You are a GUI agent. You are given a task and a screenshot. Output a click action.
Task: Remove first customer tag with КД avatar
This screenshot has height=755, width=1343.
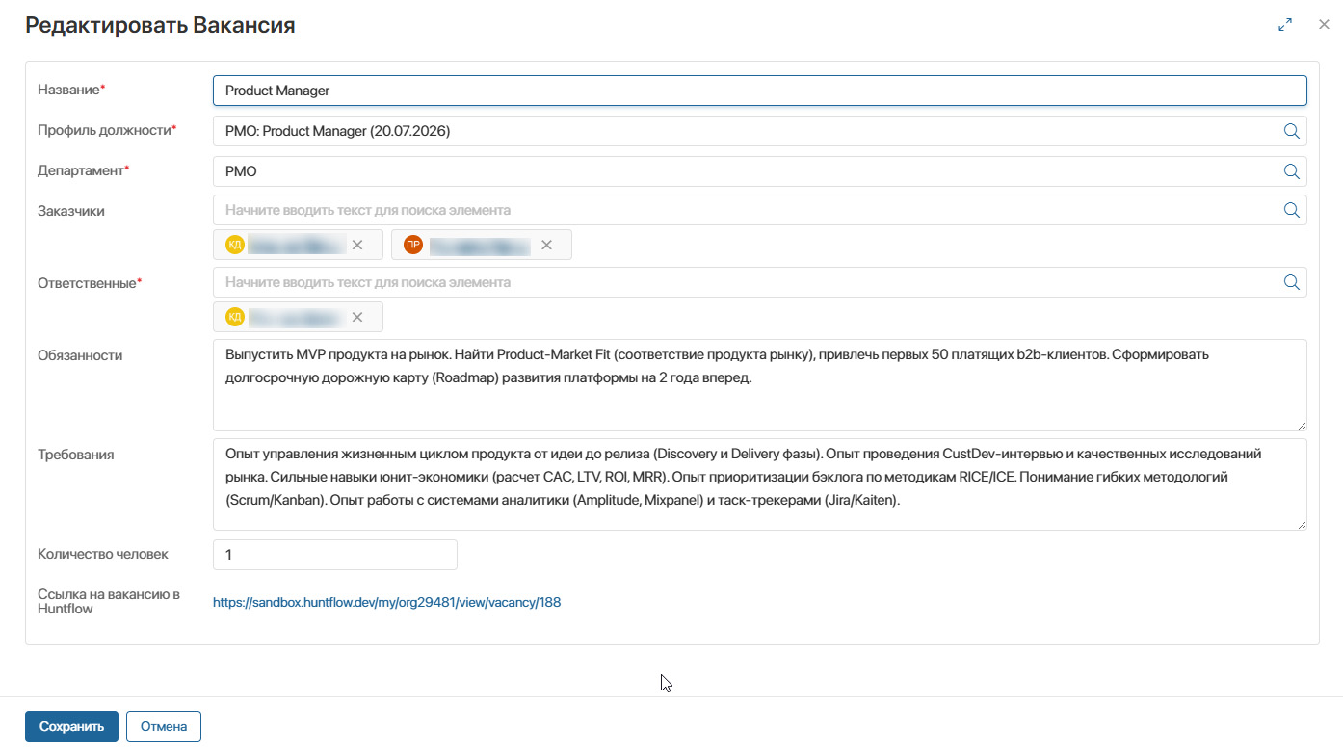[x=357, y=245]
